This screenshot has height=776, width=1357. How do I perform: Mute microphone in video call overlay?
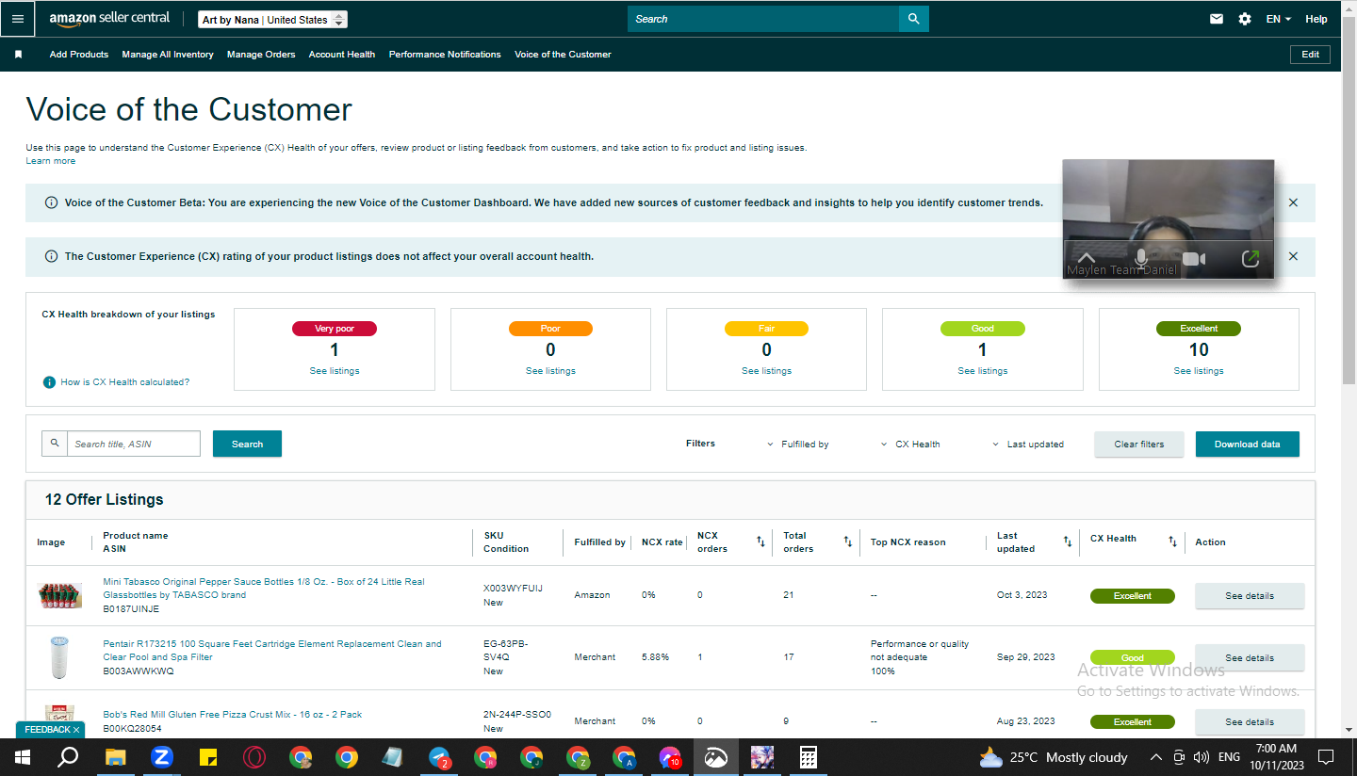[x=1141, y=258]
